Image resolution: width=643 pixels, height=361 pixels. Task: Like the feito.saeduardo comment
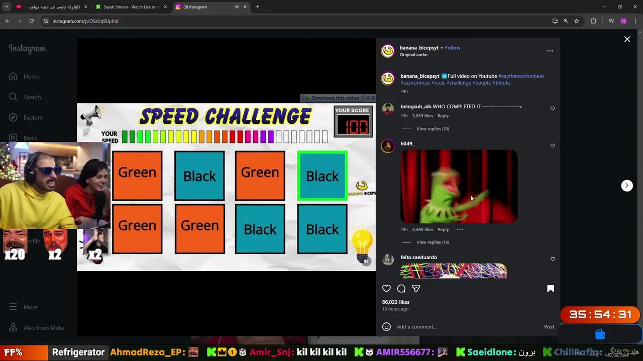[x=553, y=259]
